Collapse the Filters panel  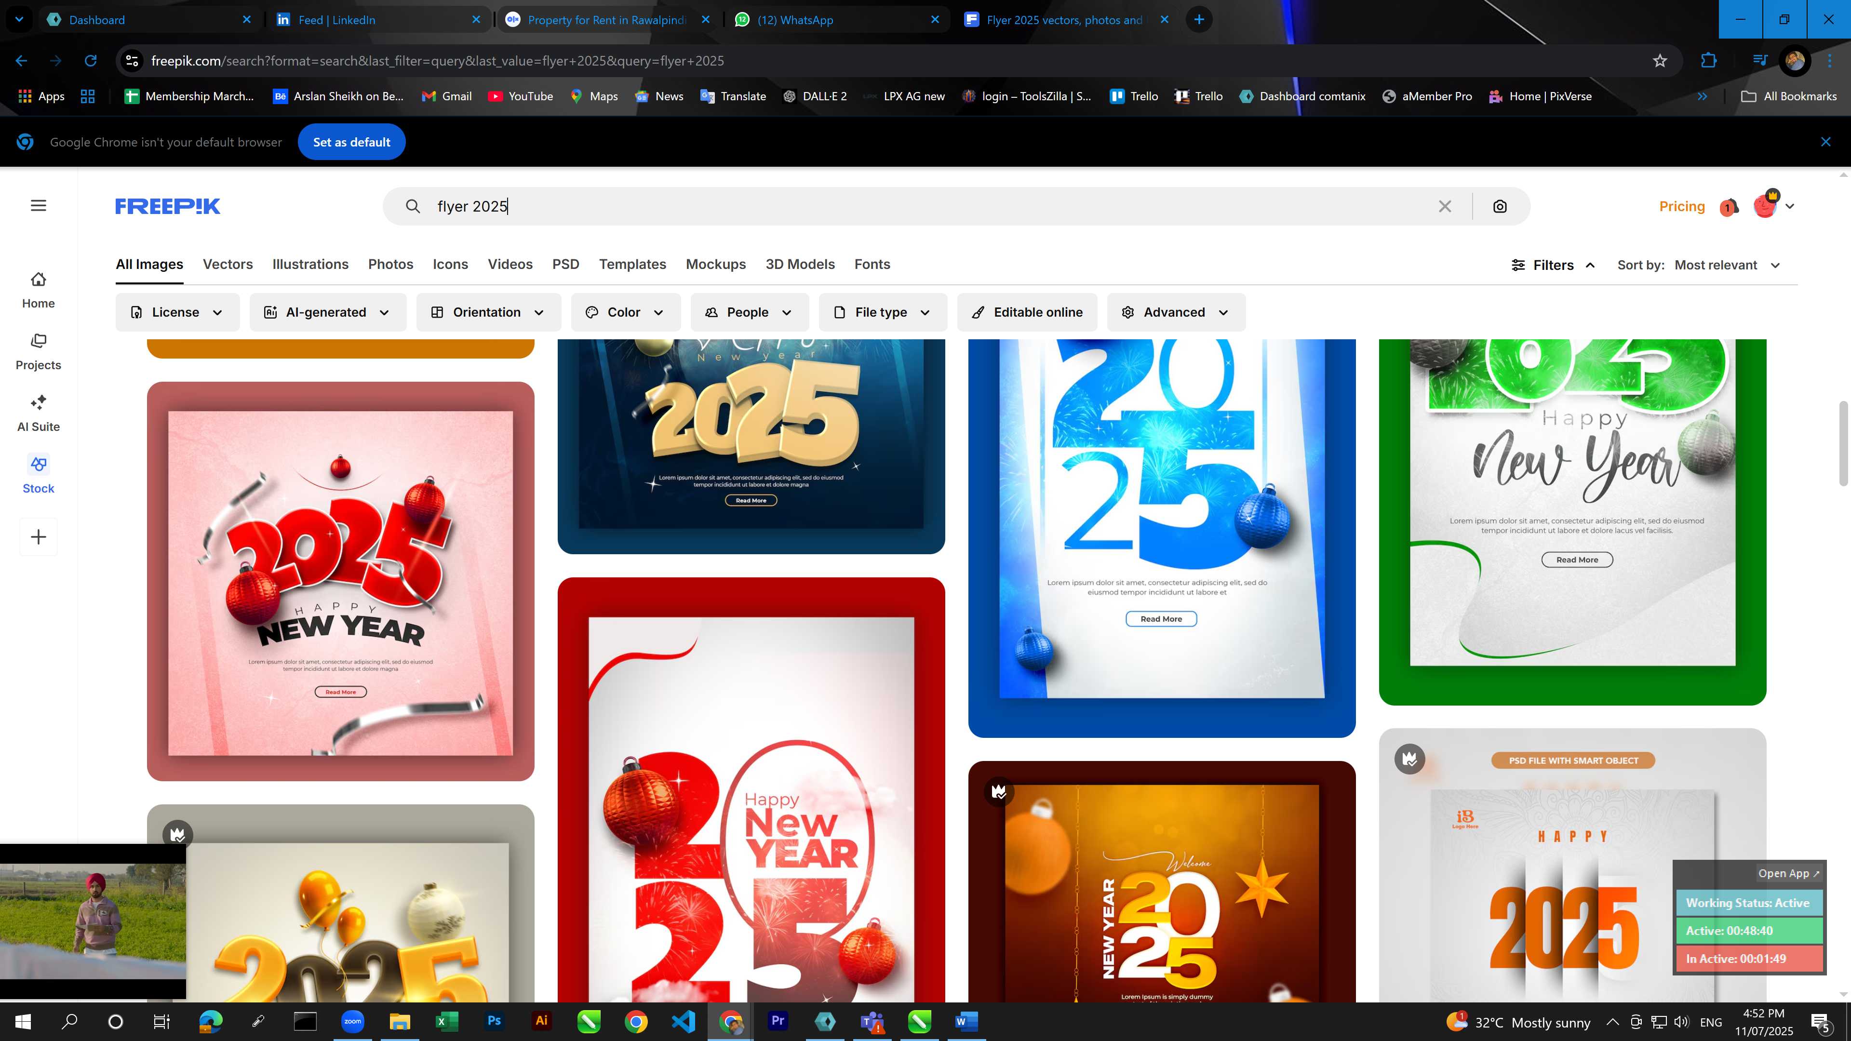1554,265
